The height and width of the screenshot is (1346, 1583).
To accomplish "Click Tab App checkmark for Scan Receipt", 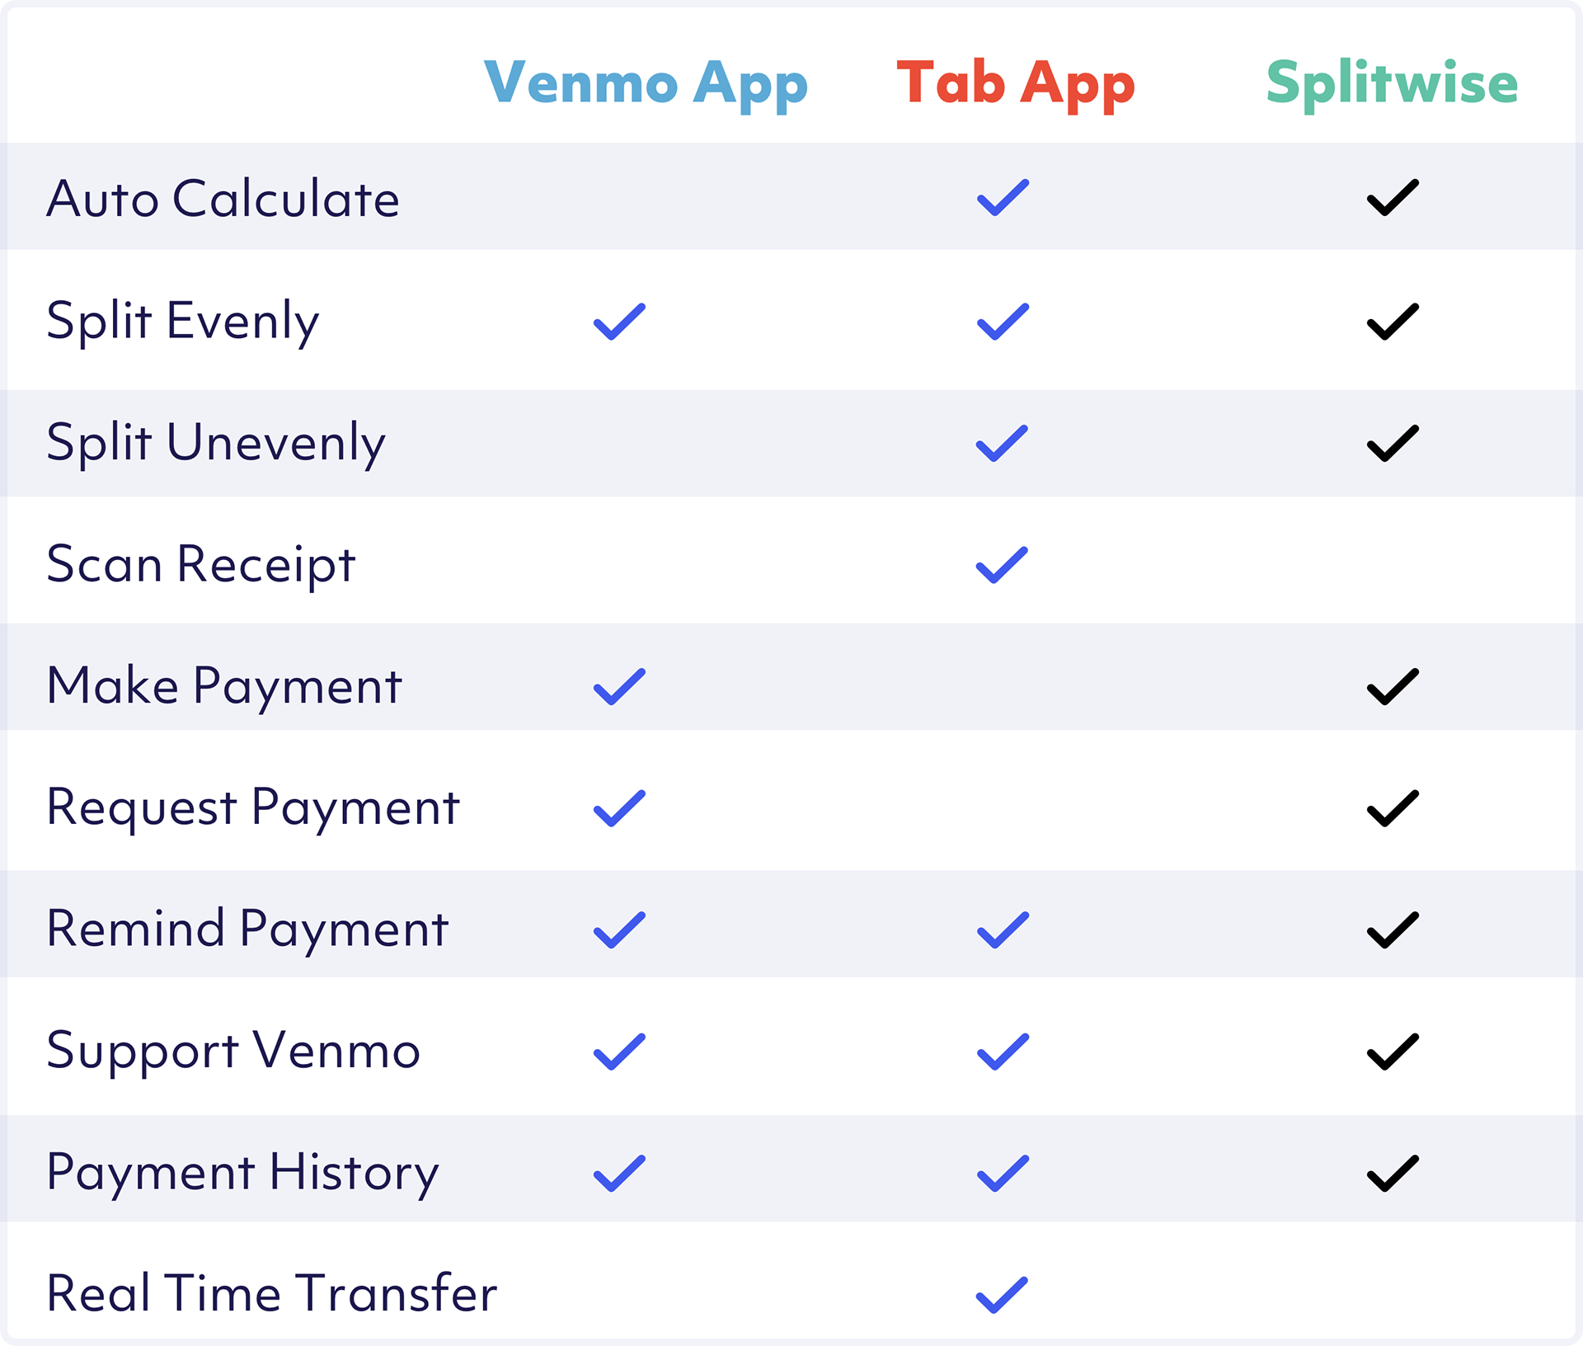I will point(1002,565).
